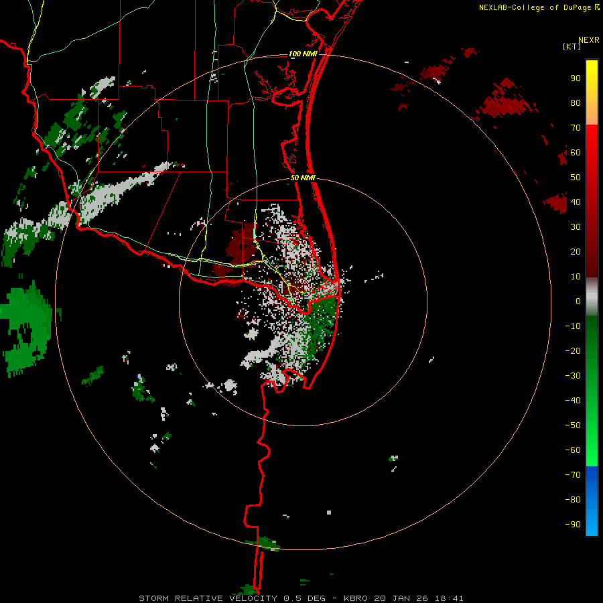Image resolution: width=603 pixels, height=603 pixels.
Task: Click the "-80" scale label
Action: pos(573,500)
